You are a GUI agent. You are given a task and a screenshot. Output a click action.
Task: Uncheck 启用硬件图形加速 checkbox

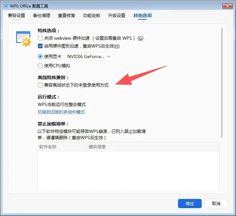tap(40, 46)
